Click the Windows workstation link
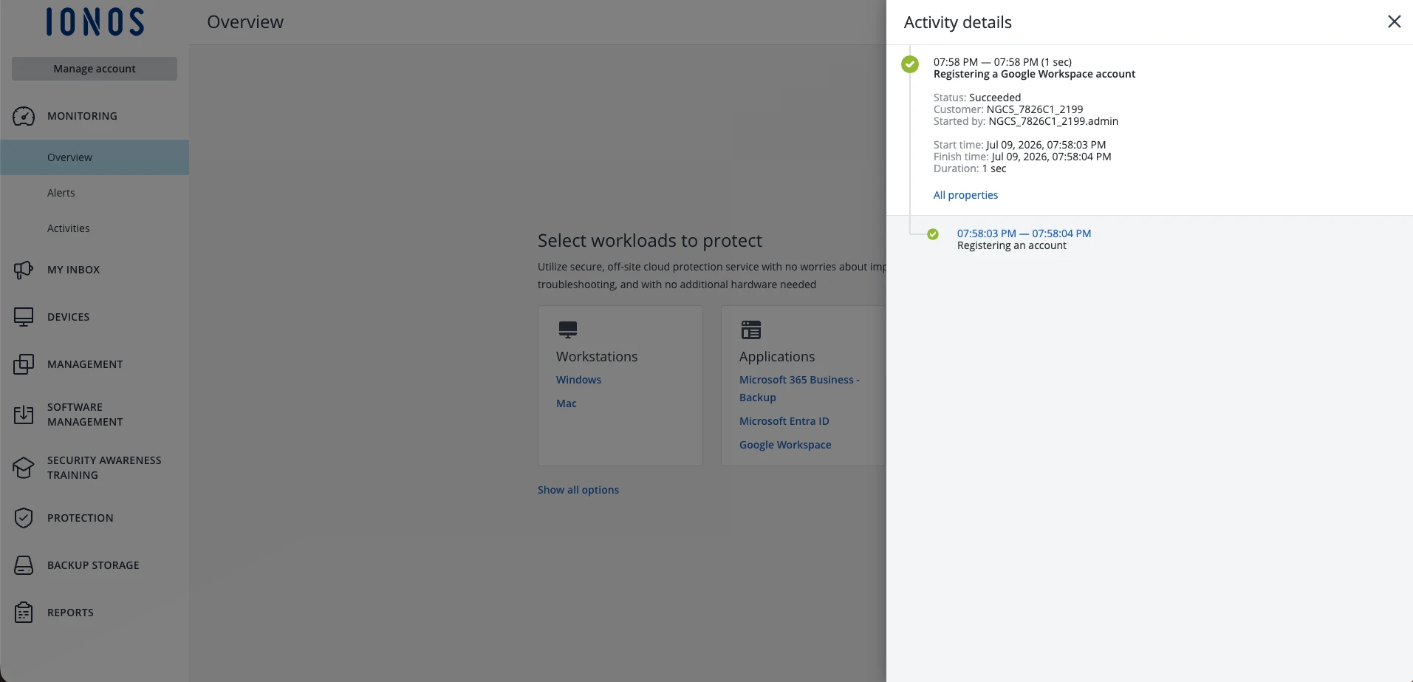Screen dimensions: 1413x682 (x=578, y=380)
